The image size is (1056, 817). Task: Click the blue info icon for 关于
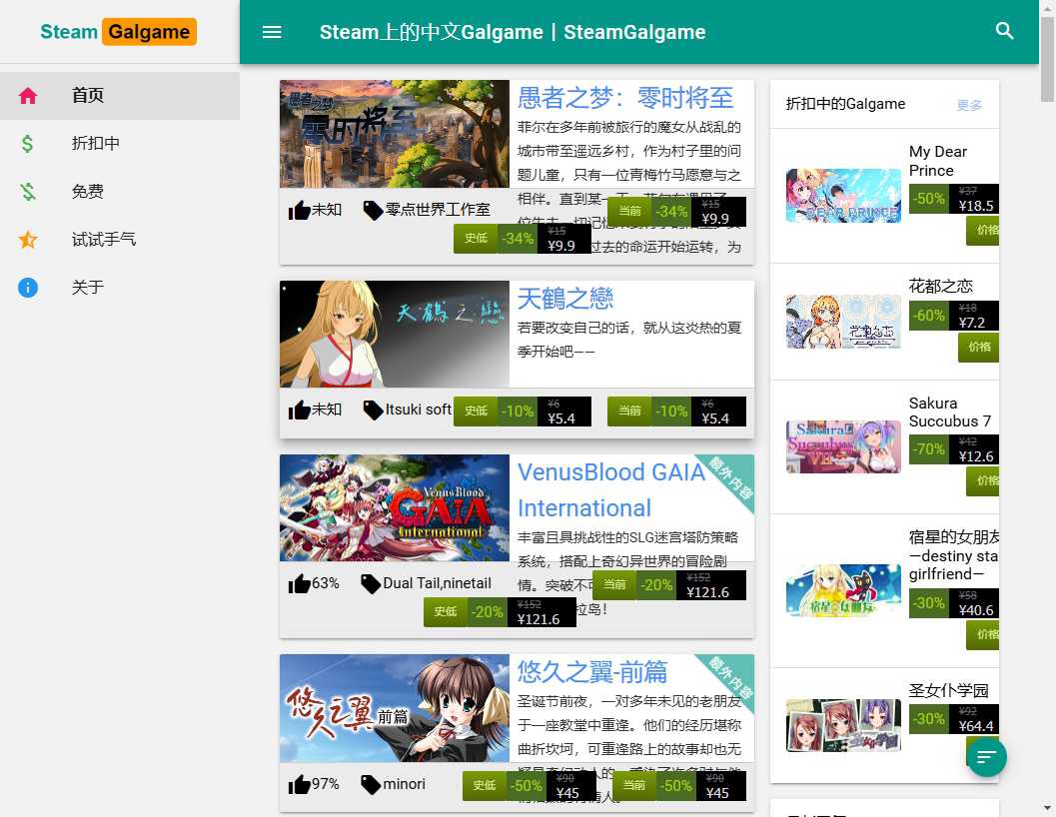pyautogui.click(x=28, y=288)
